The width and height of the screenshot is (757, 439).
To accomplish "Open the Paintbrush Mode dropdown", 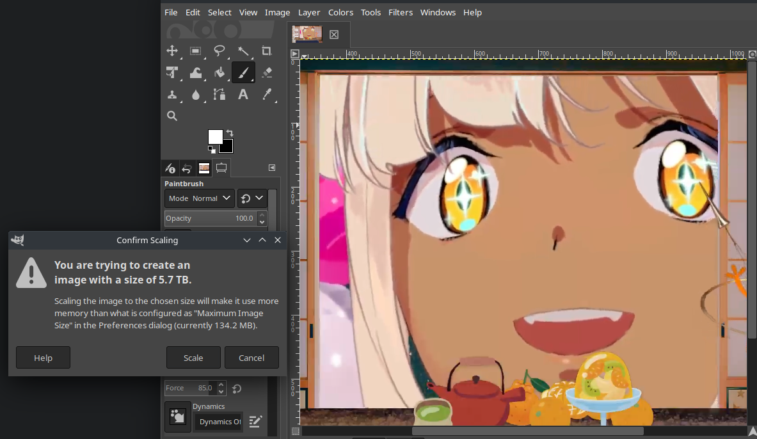I will tap(199, 198).
